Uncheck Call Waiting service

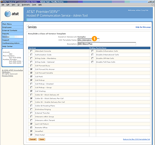coord(32,91)
